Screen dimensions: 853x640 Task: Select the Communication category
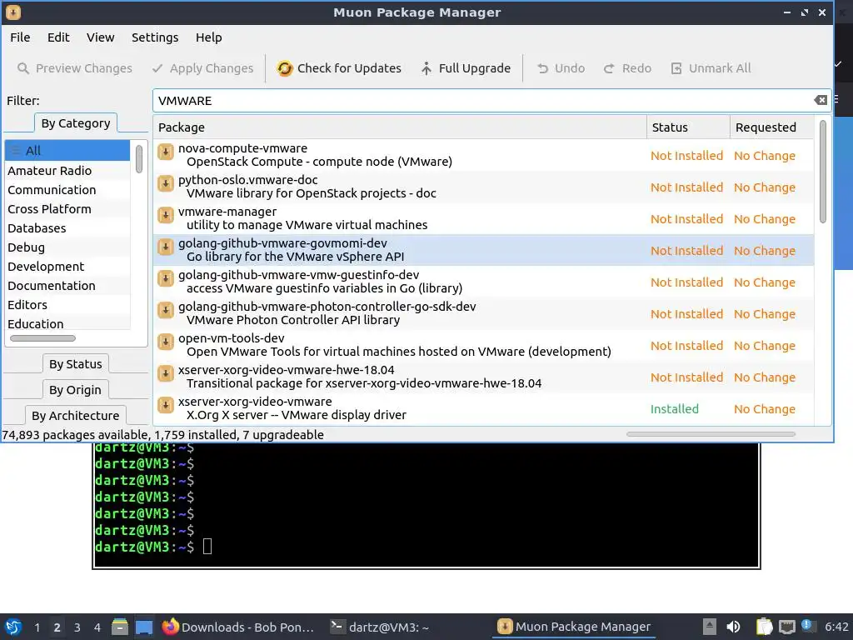[x=67, y=189]
